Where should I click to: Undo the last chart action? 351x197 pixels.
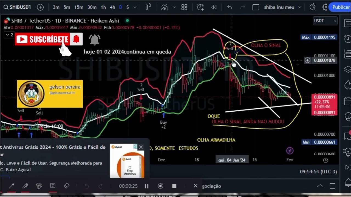coord(230,7)
